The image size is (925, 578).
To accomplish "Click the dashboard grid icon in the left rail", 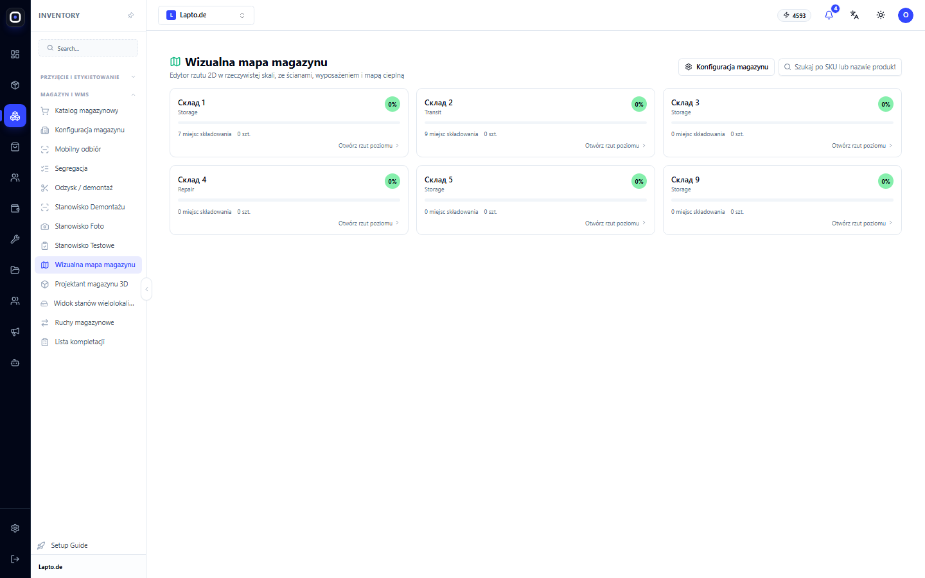I will tap(15, 54).
